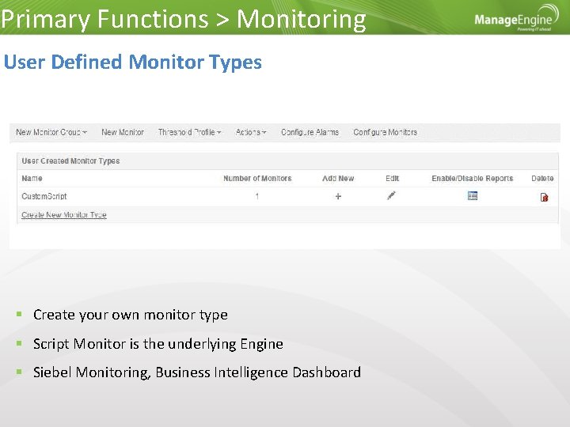Image resolution: width=570 pixels, height=427 pixels.
Task: Click the Delete column header
Action: (x=542, y=178)
